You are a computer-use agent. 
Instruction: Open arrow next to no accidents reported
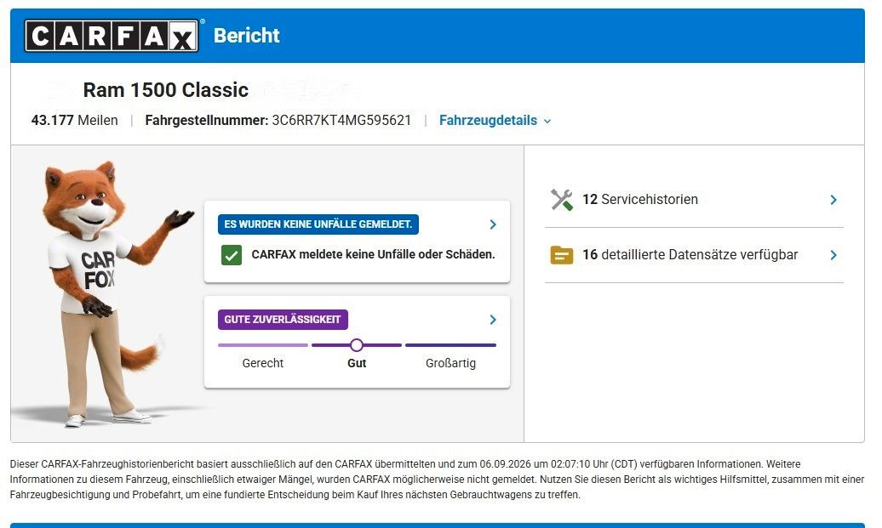click(x=493, y=224)
